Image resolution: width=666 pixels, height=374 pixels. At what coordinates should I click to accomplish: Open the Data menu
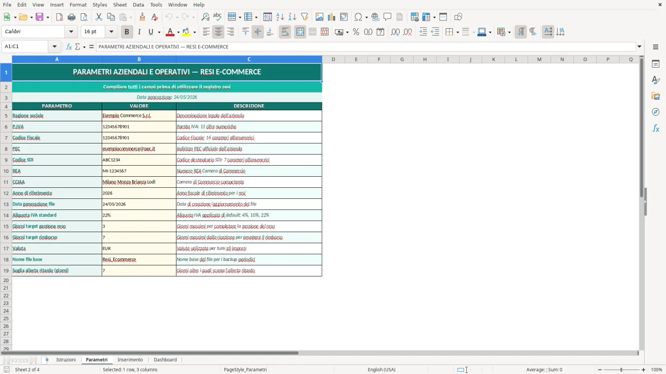pyautogui.click(x=138, y=4)
